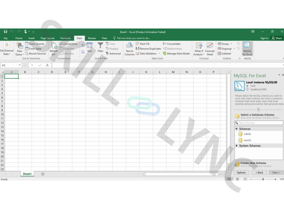Image resolution: width=284 pixels, height=209 pixels.
Task: Collapse the Schemas group
Action: 237,129
